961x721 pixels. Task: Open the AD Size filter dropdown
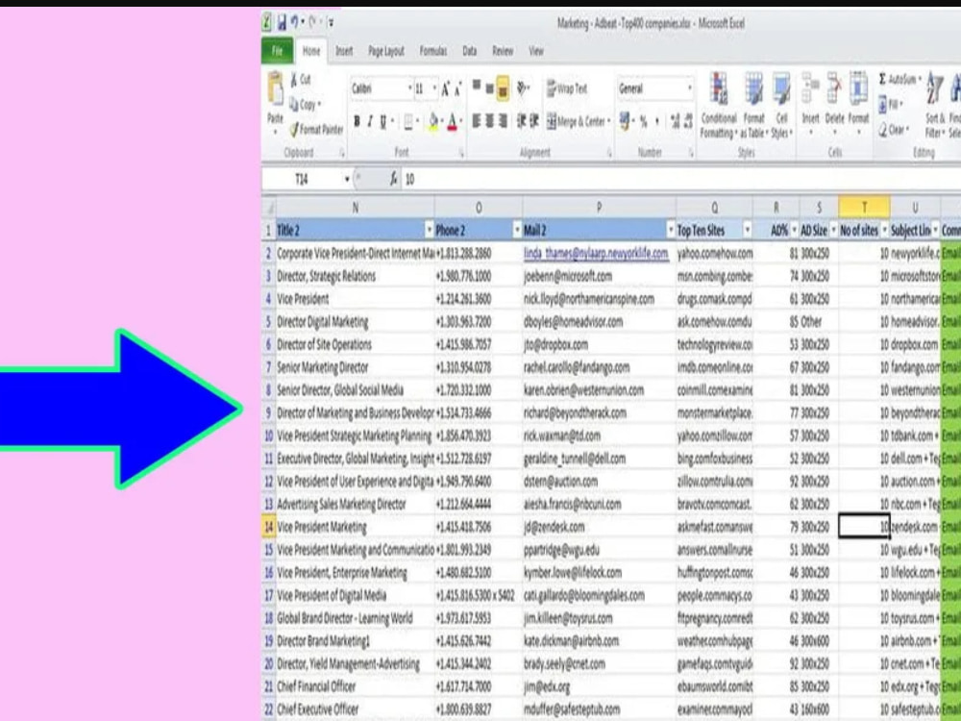[x=833, y=231]
